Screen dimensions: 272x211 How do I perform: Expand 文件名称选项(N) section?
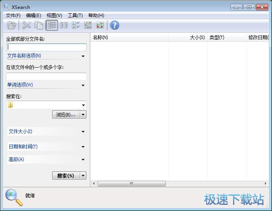[x=46, y=56]
